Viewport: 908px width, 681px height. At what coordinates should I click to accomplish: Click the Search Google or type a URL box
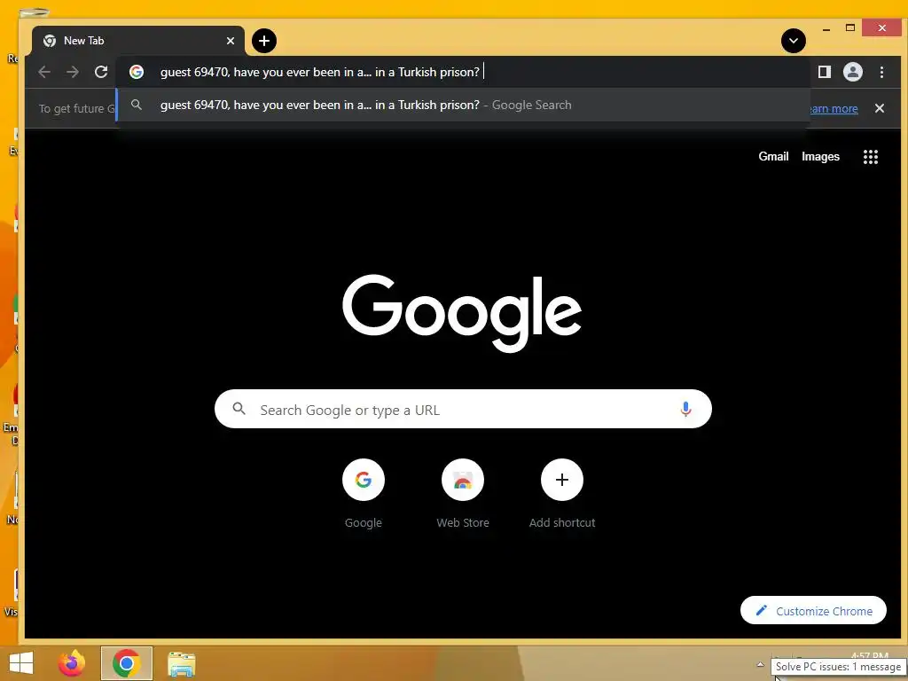(463, 409)
